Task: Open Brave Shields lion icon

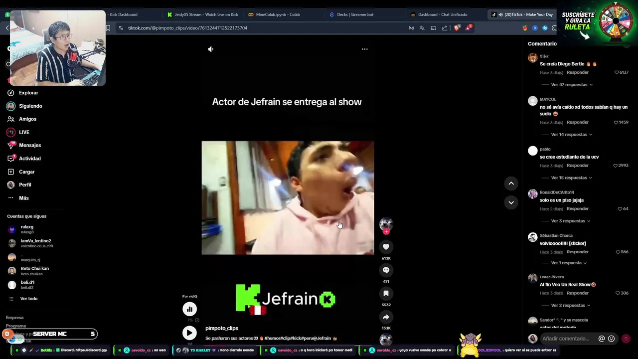Action: [457, 28]
